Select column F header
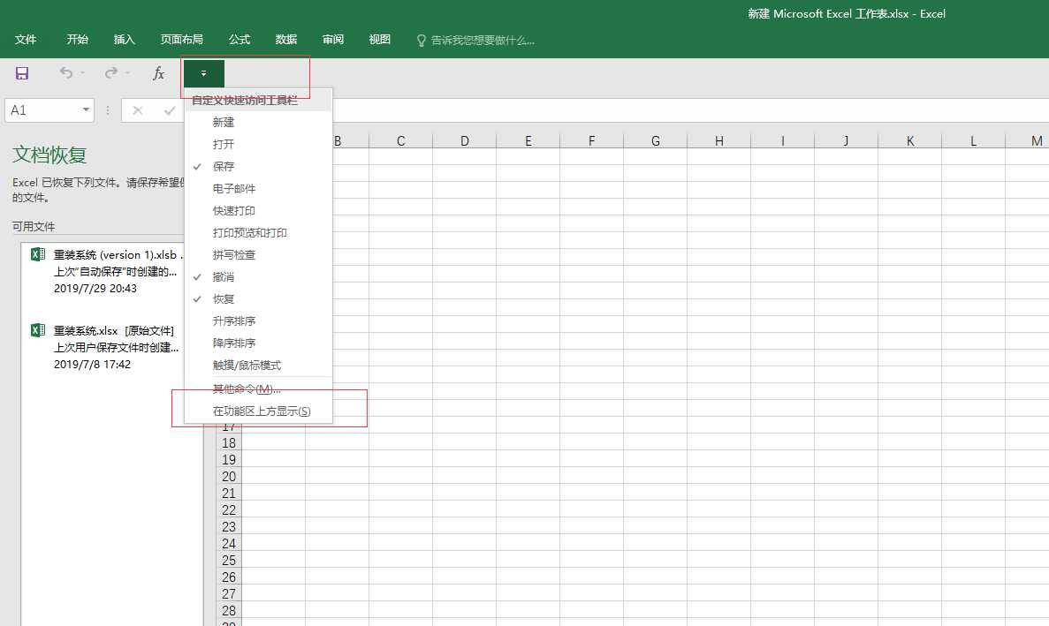Viewport: 1049px width, 626px height. click(x=591, y=140)
